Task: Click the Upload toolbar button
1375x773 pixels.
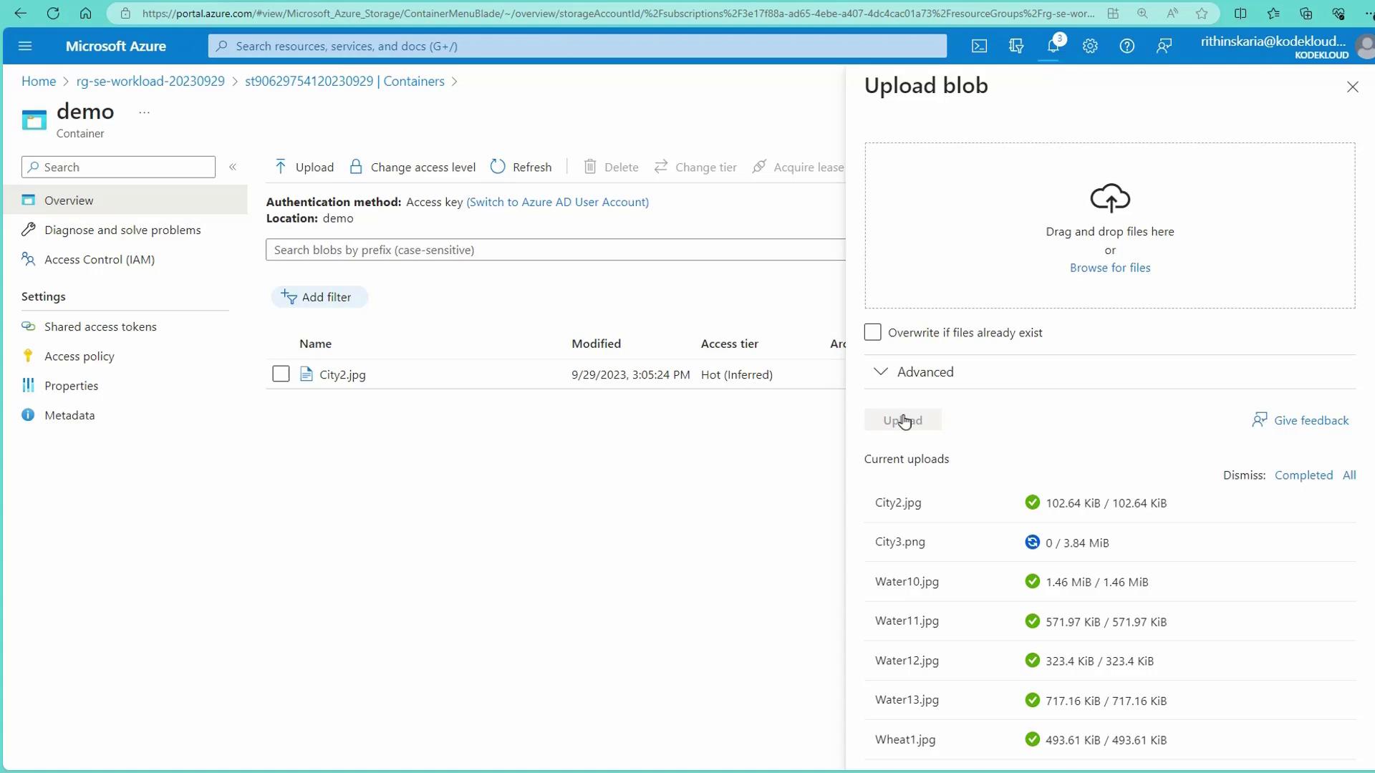Action: coord(304,167)
